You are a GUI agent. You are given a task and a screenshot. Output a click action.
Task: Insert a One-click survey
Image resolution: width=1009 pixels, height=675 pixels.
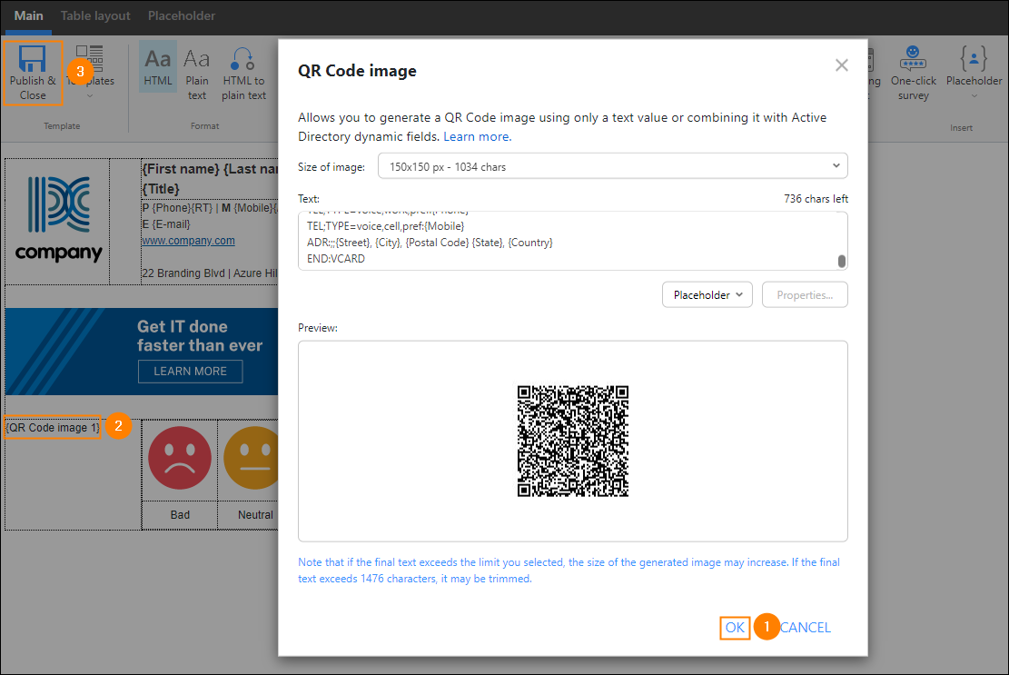(x=913, y=74)
